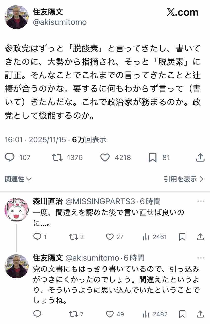Tap 森川直治's cat avatar thumbnail
This screenshot has height=324, width=210.
point(17,210)
